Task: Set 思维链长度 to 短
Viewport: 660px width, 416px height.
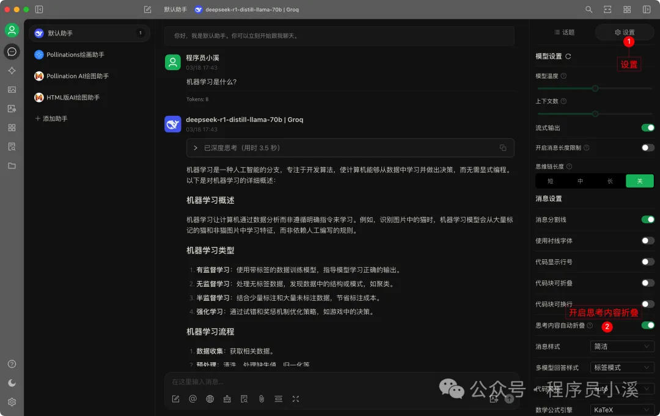Action: coord(550,181)
